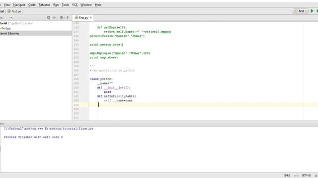Image resolution: width=318 pixels, height=178 pixels.
Task: Open the Navigate menu
Action: point(19,4)
